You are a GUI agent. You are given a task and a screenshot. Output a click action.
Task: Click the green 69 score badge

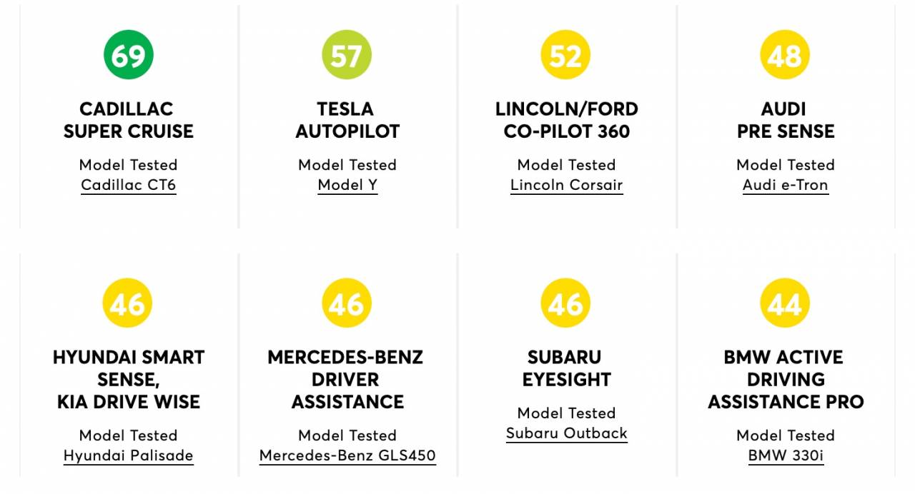tap(129, 54)
